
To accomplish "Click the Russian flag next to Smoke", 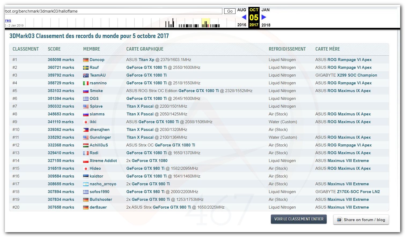I will coord(86,91).
